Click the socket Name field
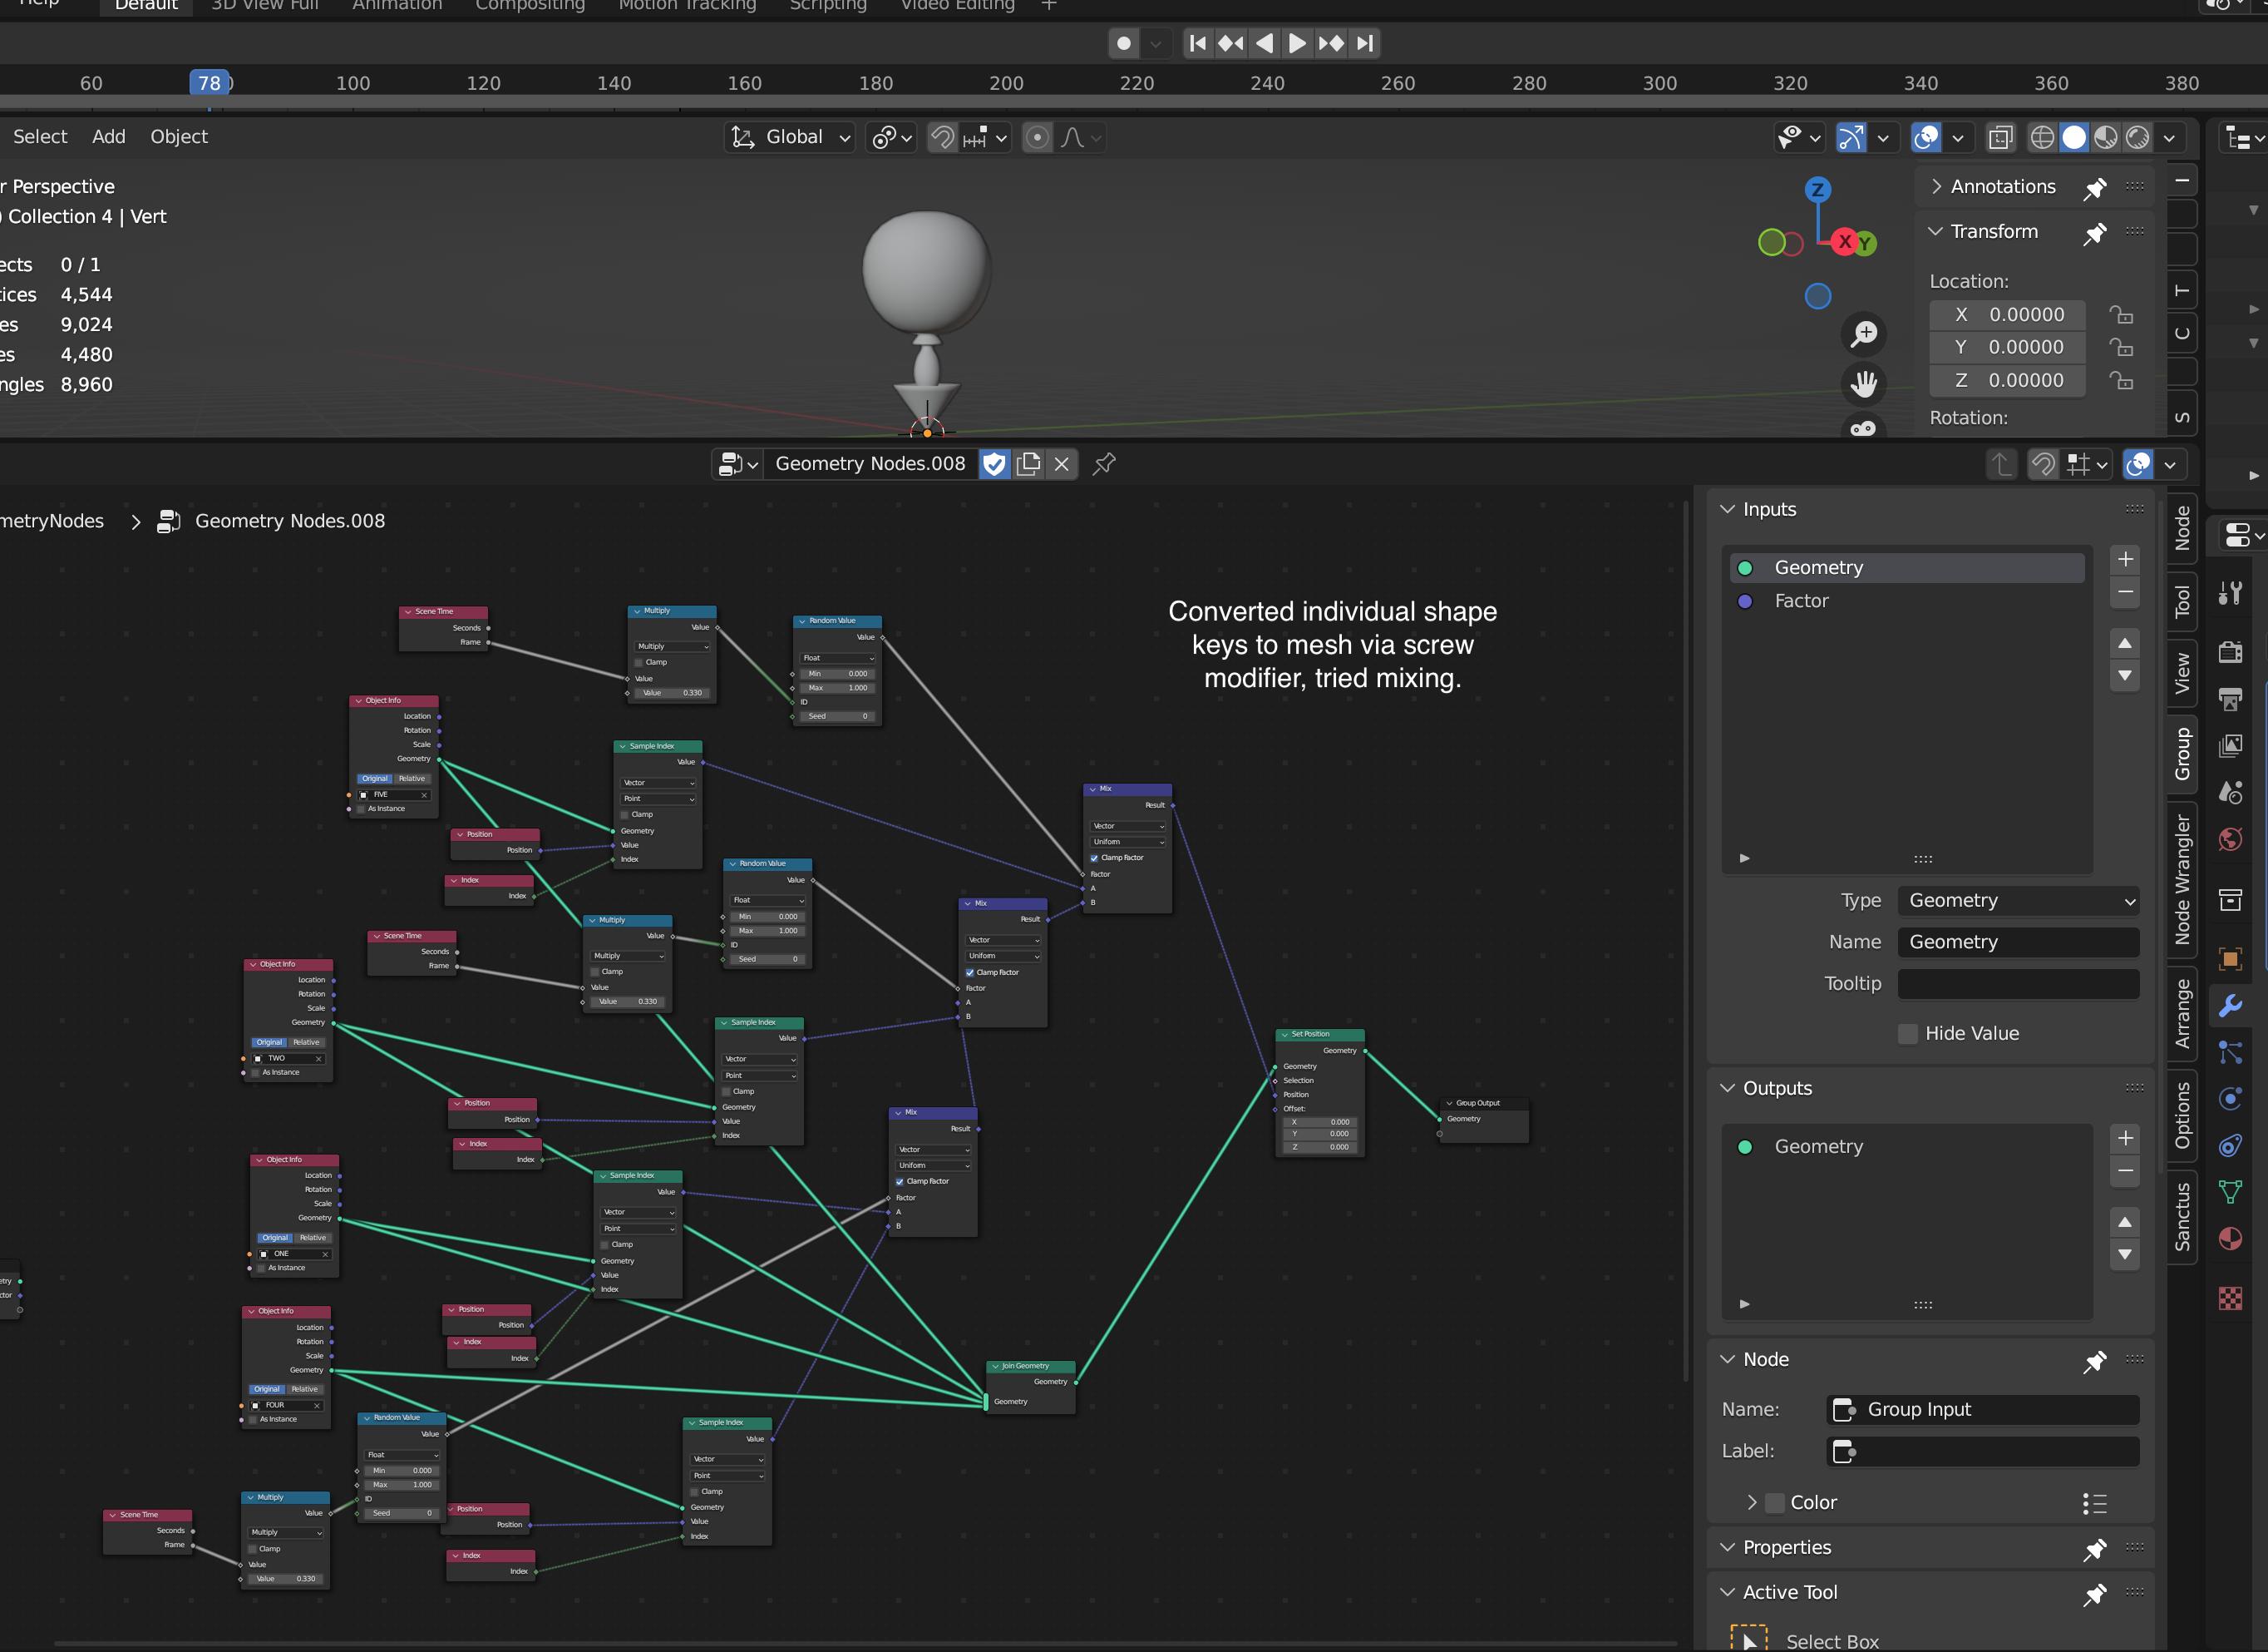 click(x=2019, y=942)
